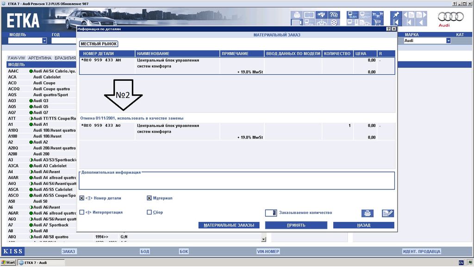The width and height of the screenshot is (474, 274).
Task: Print the order via the dialog printer icon
Action: pyautogui.click(x=367, y=213)
